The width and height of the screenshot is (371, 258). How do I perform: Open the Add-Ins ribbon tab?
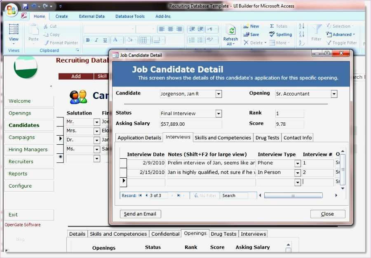(x=163, y=16)
